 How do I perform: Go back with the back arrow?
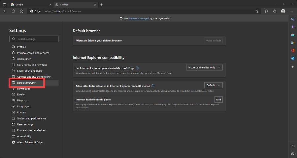point(5,11)
